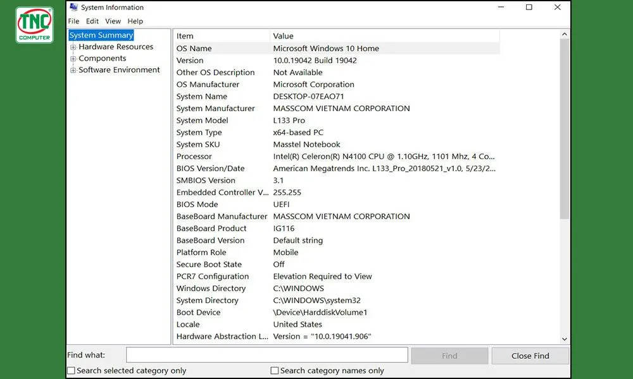Open the Help menu
The image size is (633, 379).
(x=135, y=21)
